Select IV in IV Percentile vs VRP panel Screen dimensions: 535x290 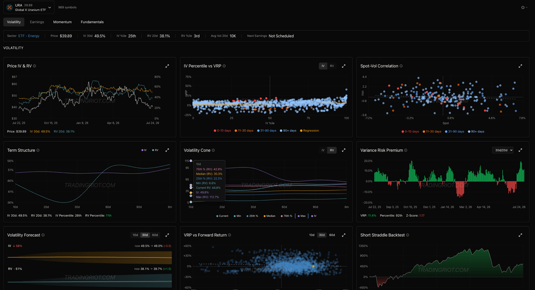(x=323, y=66)
